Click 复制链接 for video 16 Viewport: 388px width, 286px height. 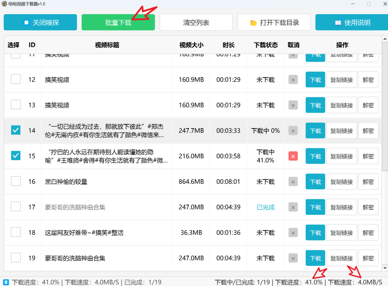click(x=341, y=182)
